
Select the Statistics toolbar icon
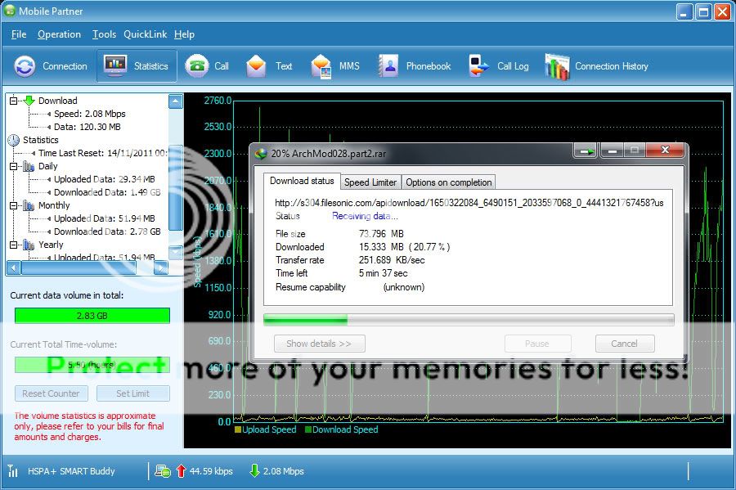115,66
